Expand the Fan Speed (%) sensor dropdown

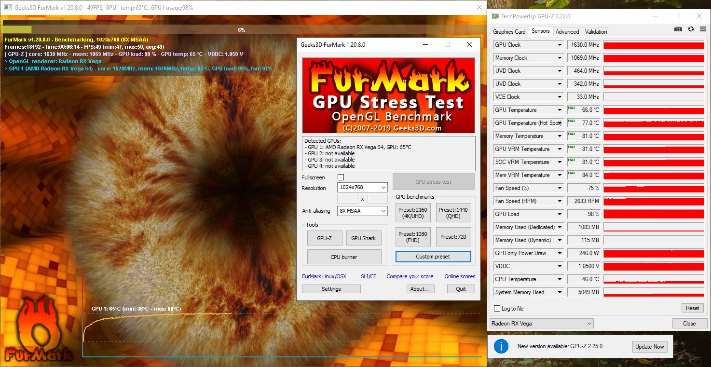click(x=560, y=188)
